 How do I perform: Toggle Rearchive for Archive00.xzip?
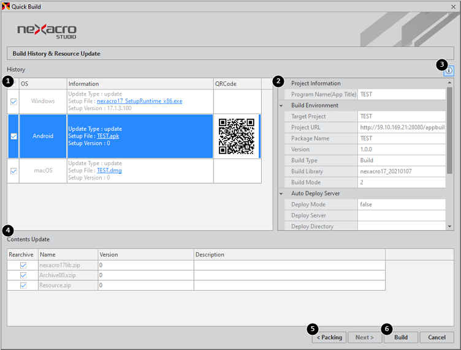point(23,275)
